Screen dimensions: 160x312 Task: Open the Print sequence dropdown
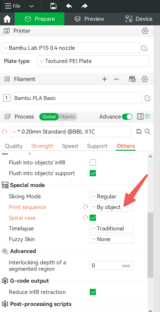111,207
